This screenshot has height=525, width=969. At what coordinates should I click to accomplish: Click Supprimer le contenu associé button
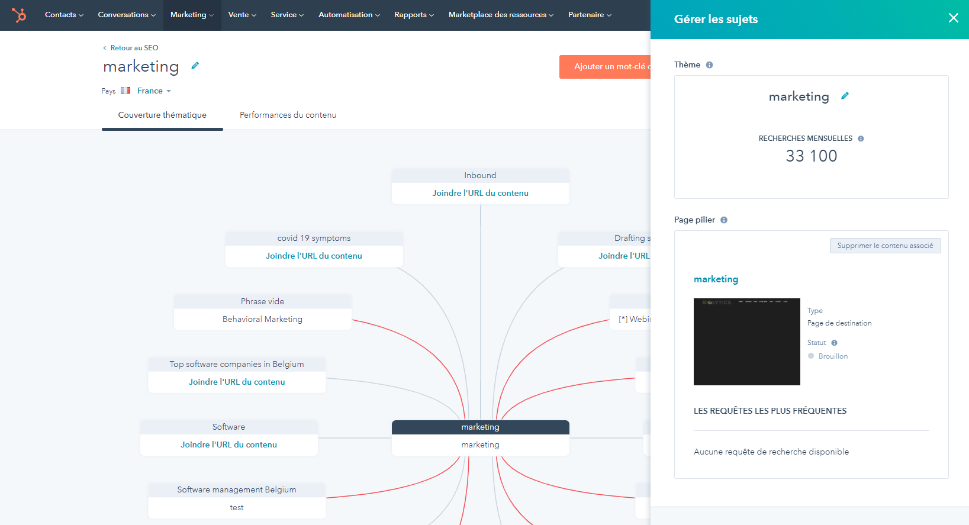click(x=885, y=246)
